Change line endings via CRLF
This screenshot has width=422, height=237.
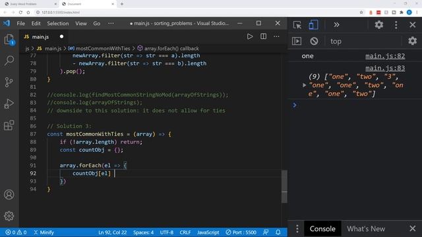[x=185, y=232]
